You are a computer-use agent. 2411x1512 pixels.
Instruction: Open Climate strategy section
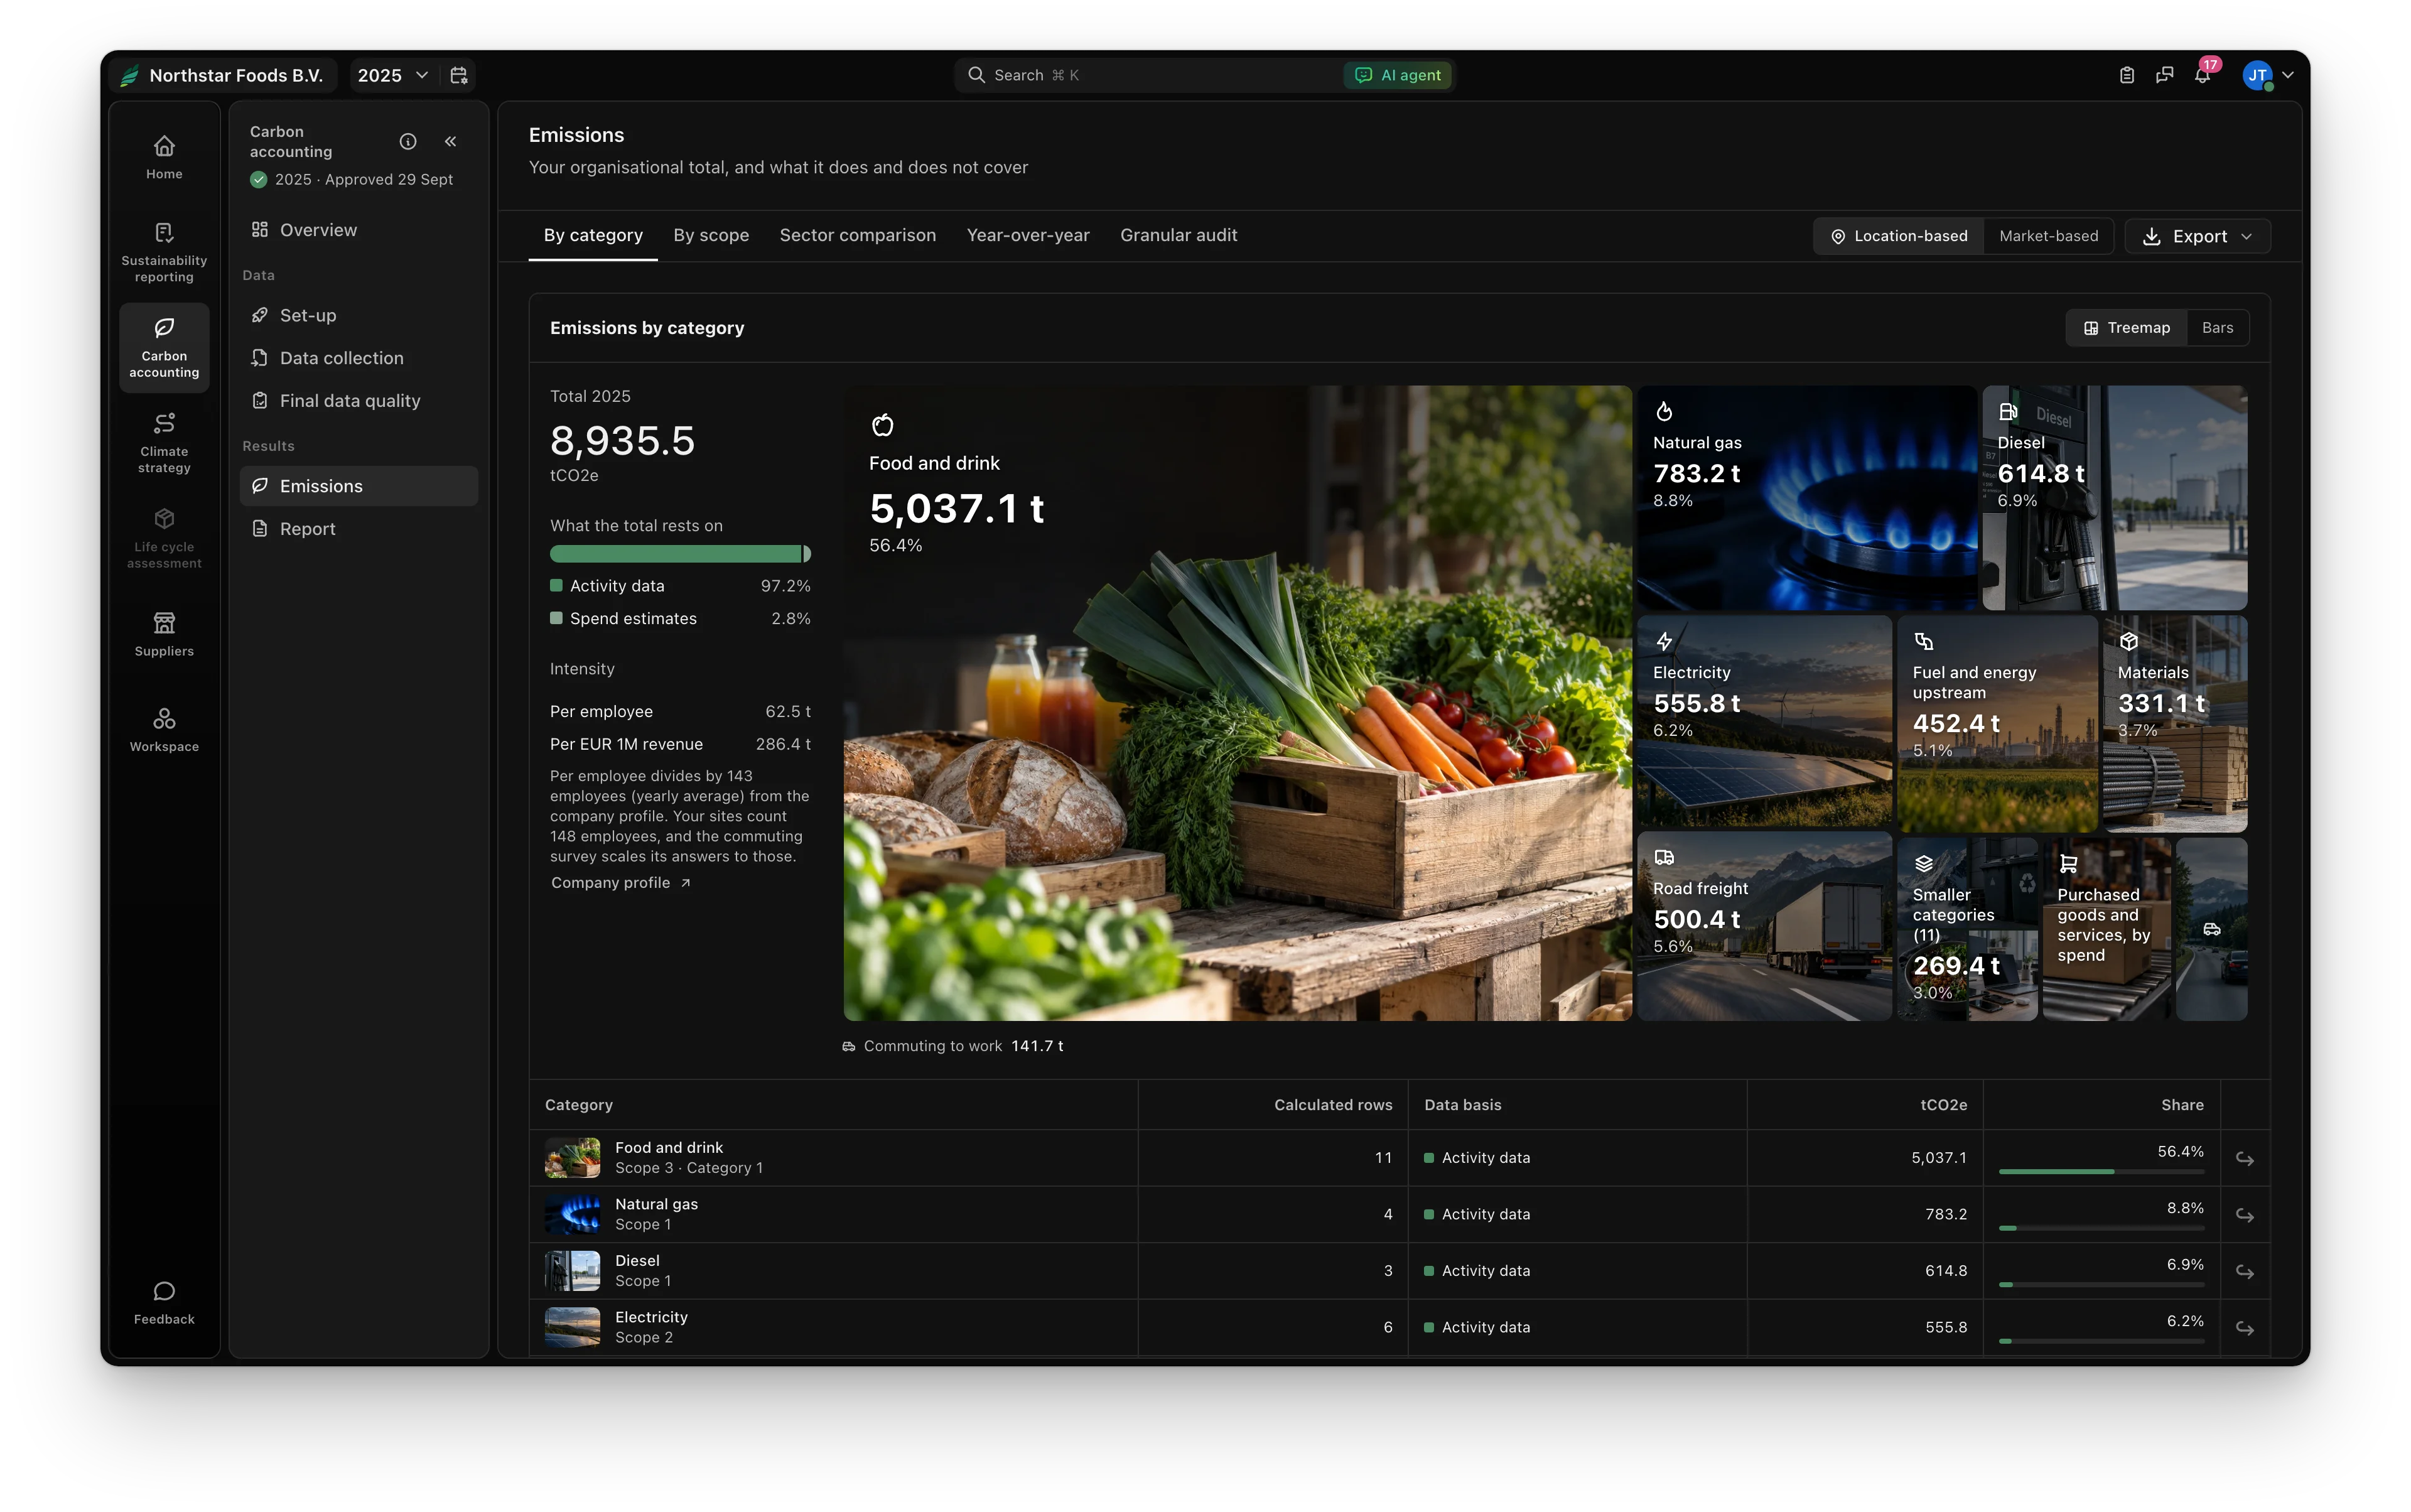(164, 443)
